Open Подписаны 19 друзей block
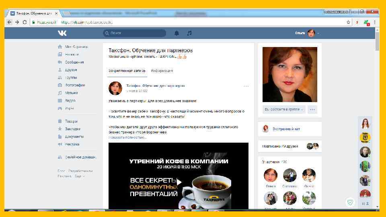This screenshot has width=386, height=217. [x=290, y=146]
